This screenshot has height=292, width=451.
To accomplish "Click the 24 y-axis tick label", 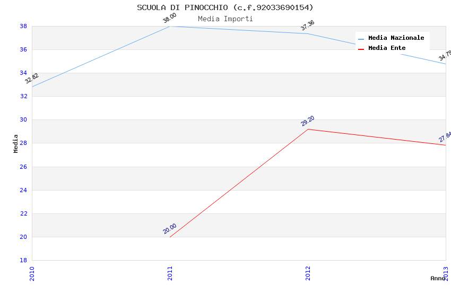I will click(24, 190).
